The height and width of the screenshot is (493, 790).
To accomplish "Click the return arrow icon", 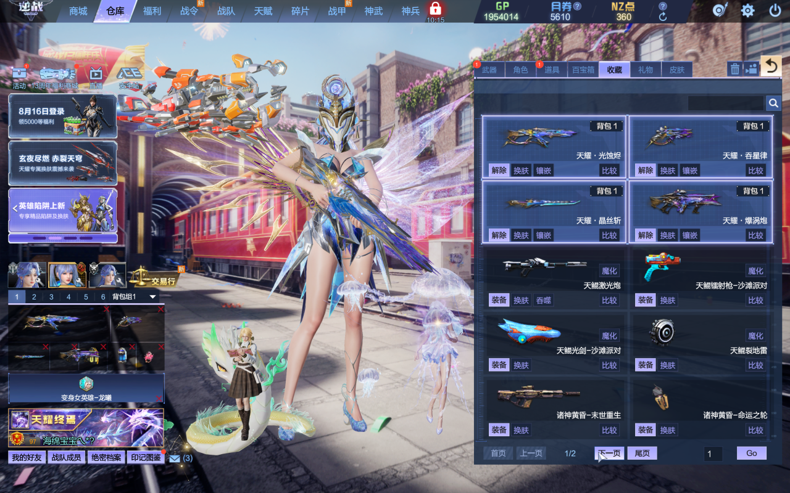I will 771,67.
